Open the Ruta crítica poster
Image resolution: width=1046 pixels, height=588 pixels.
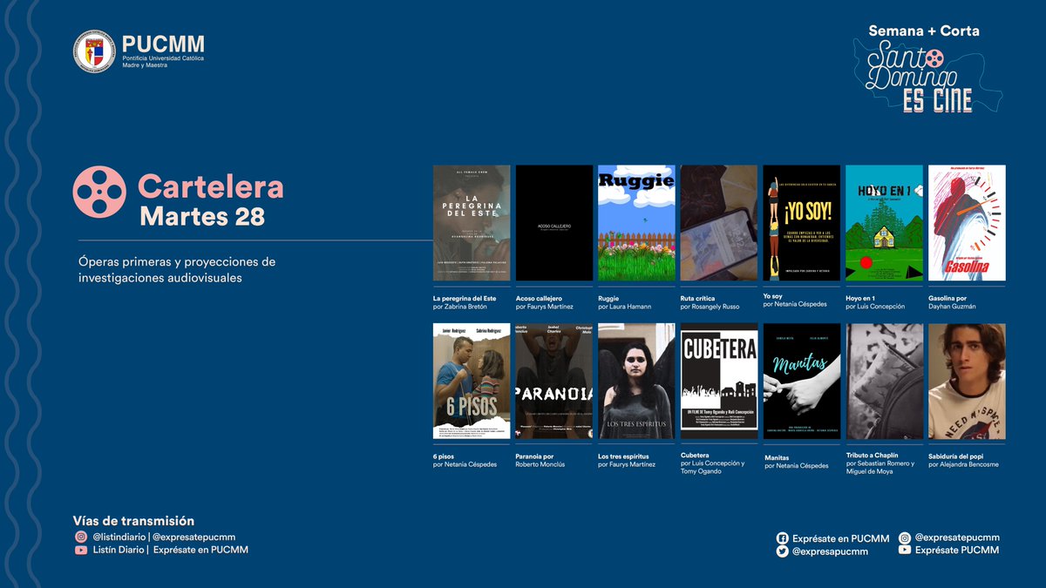tap(719, 223)
